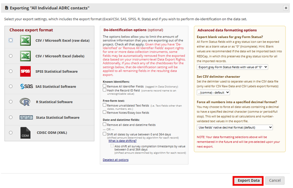
Task: Click Deselect all options link
Action: pos(116,160)
